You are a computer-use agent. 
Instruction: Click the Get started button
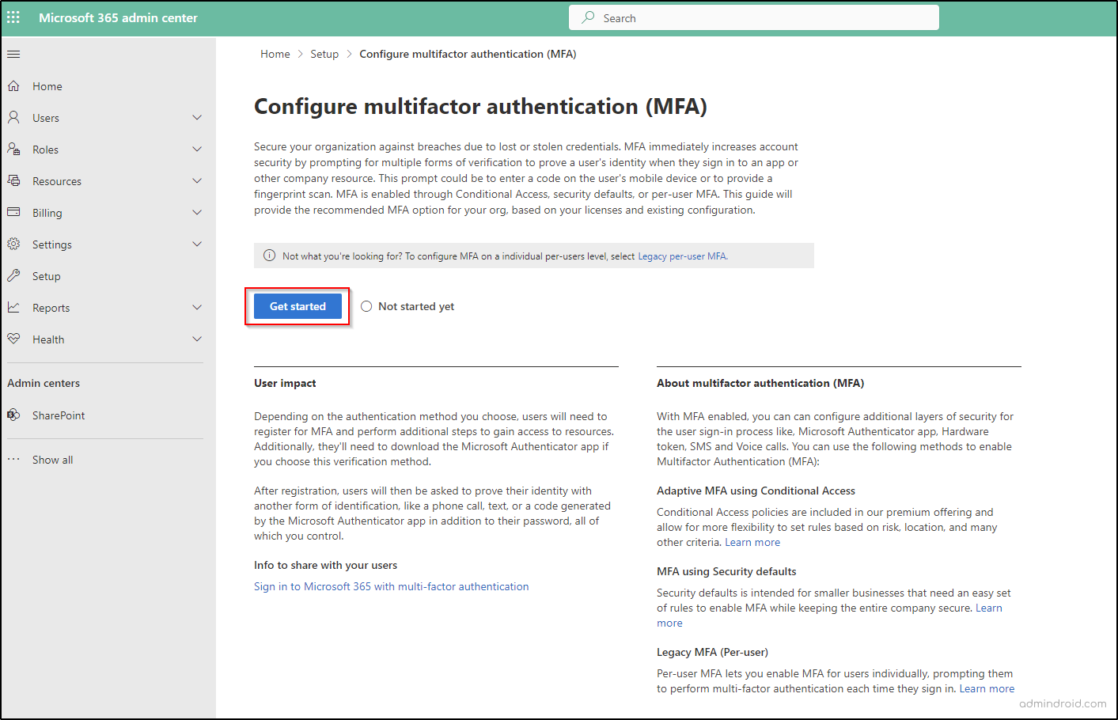pyautogui.click(x=298, y=306)
